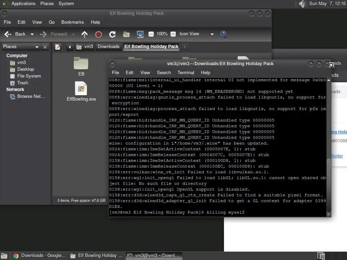This screenshot has width=347, height=260.
Task: Reload the current folder
Action: tap(113, 34)
